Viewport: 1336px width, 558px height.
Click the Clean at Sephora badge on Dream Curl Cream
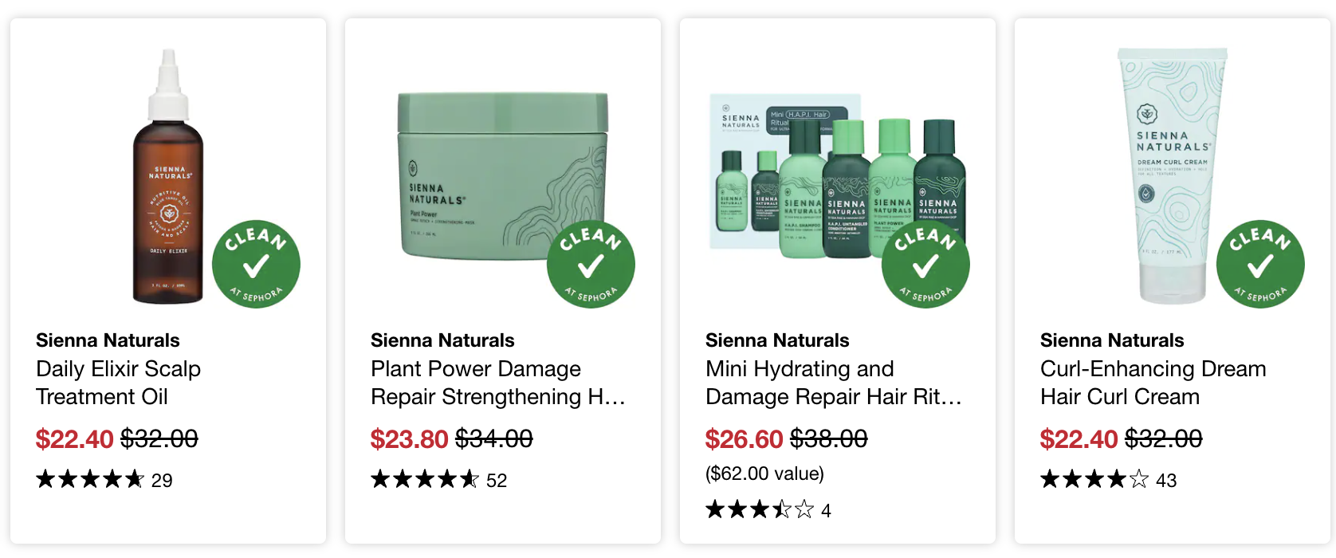[x=1260, y=264]
